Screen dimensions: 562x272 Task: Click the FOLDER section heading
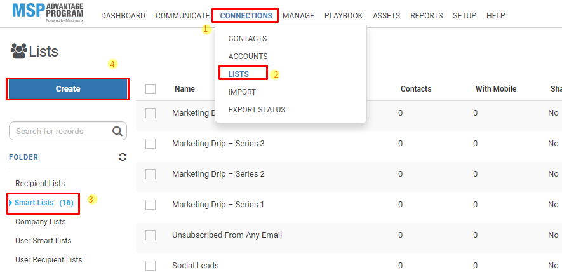23,157
